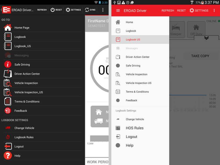
Task: Open SETTINGS in the red toolbar
Action: (x=199, y=10)
